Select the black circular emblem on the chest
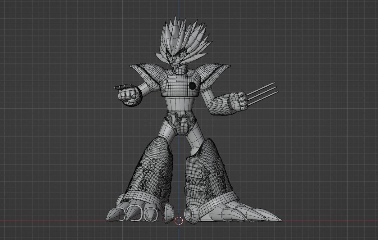This screenshot has height=240, width=378. [x=192, y=85]
